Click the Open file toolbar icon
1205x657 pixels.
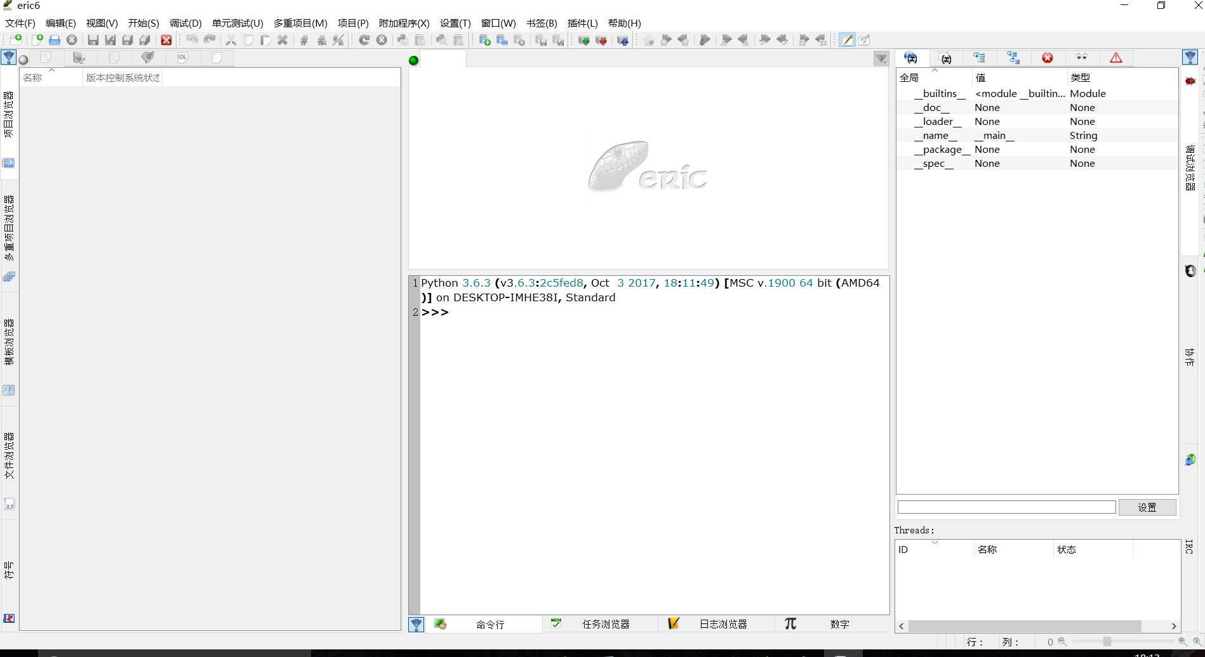(x=55, y=40)
